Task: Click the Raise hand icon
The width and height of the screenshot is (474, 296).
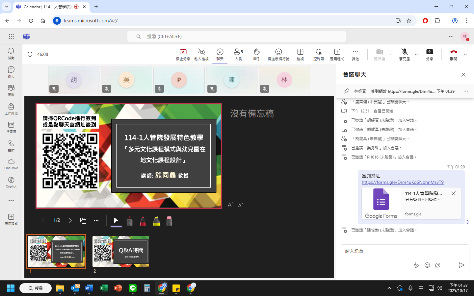Action: pyautogui.click(x=257, y=54)
